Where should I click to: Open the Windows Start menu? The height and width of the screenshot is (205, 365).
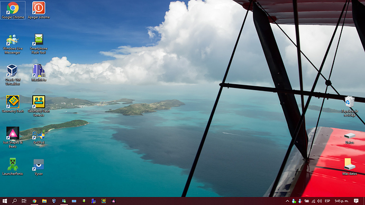click(5, 201)
